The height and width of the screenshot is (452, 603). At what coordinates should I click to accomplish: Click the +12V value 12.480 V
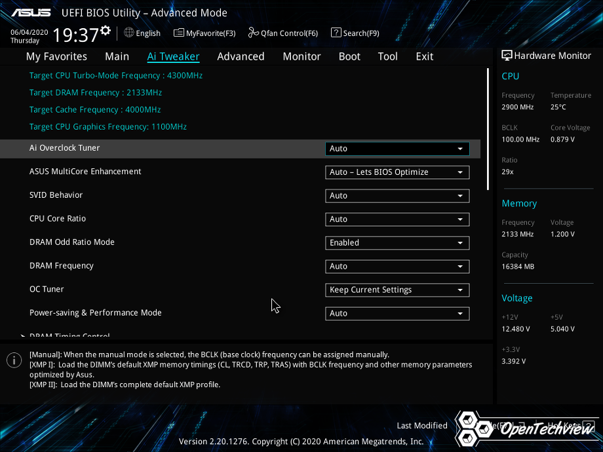pyautogui.click(x=516, y=329)
